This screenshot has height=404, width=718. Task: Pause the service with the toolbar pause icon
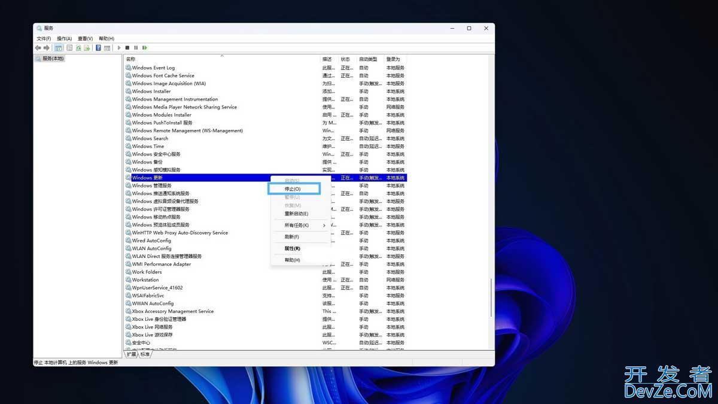136,48
